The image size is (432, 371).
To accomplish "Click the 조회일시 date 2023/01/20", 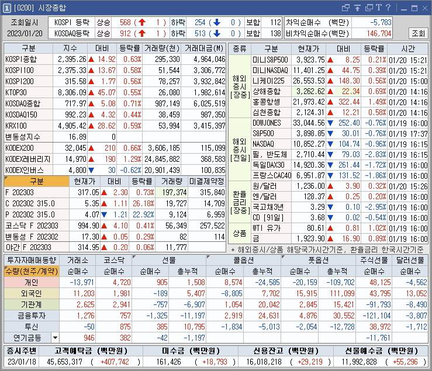I will click(x=25, y=33).
